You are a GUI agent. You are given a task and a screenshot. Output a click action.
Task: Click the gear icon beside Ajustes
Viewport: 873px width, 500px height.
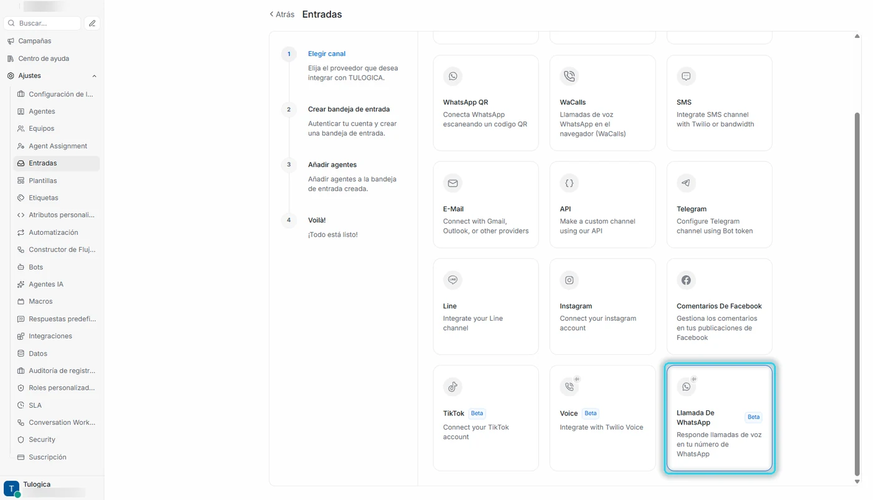(x=11, y=76)
